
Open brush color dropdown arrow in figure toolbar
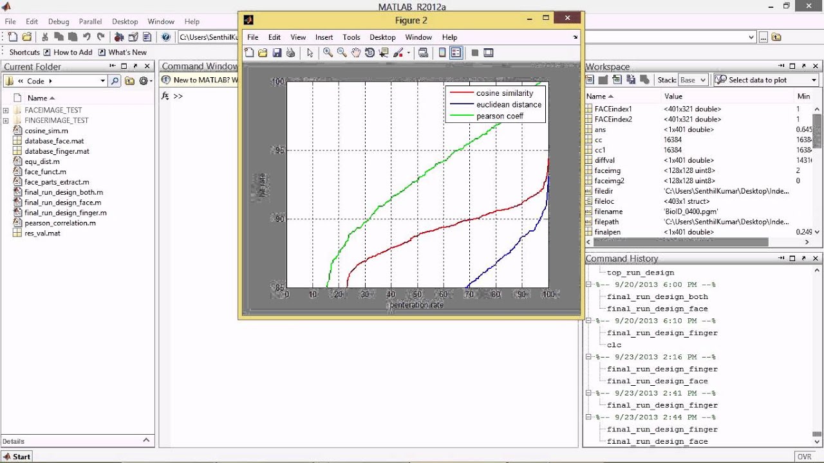(409, 53)
